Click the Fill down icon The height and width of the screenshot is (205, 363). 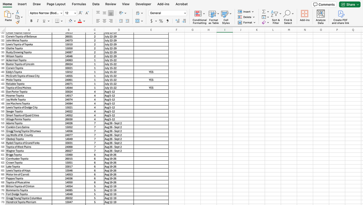(x=264, y=17)
